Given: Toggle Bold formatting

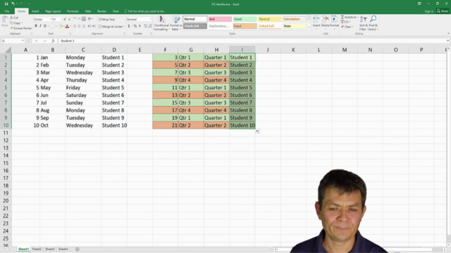Looking at the screenshot, I should [x=36, y=26].
